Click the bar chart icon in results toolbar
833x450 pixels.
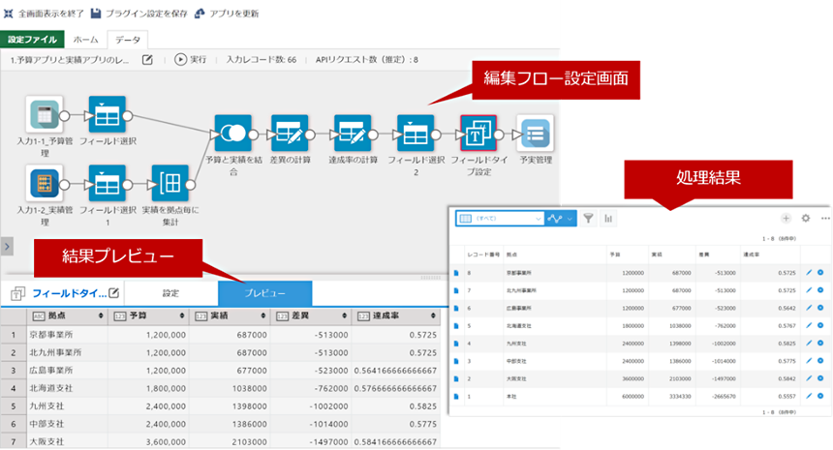tap(609, 219)
